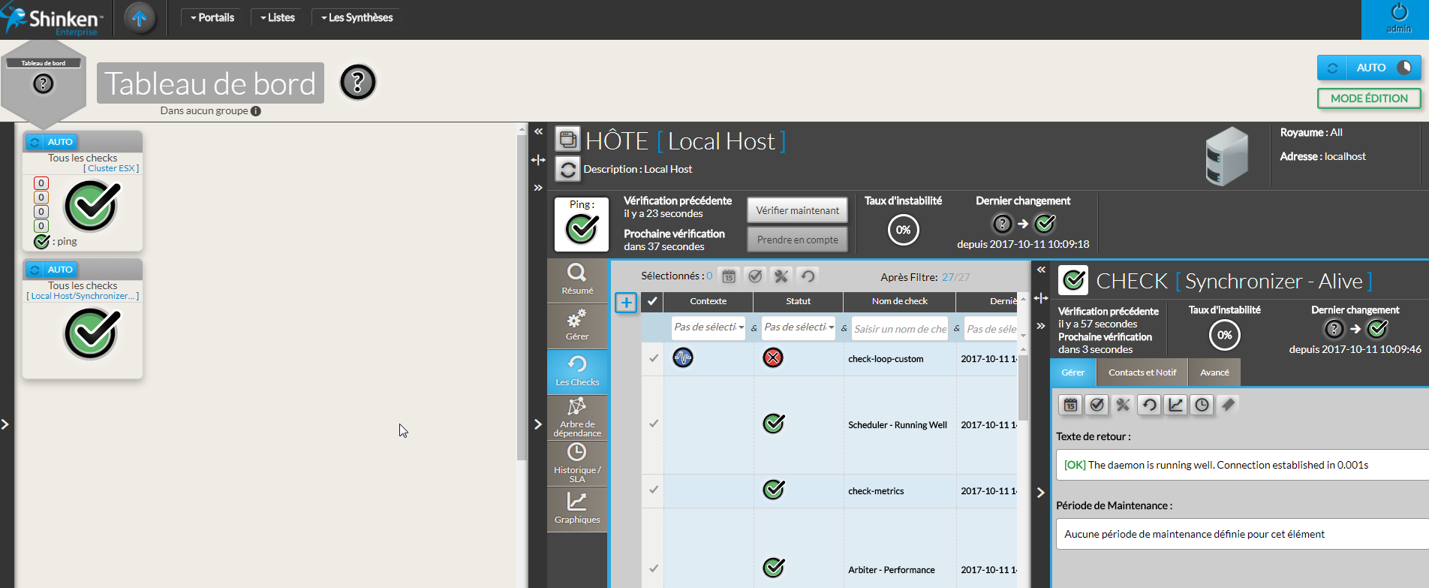Open the Statut filter dropdown
Viewport: 1429px width, 588px height.
pyautogui.click(x=799, y=327)
